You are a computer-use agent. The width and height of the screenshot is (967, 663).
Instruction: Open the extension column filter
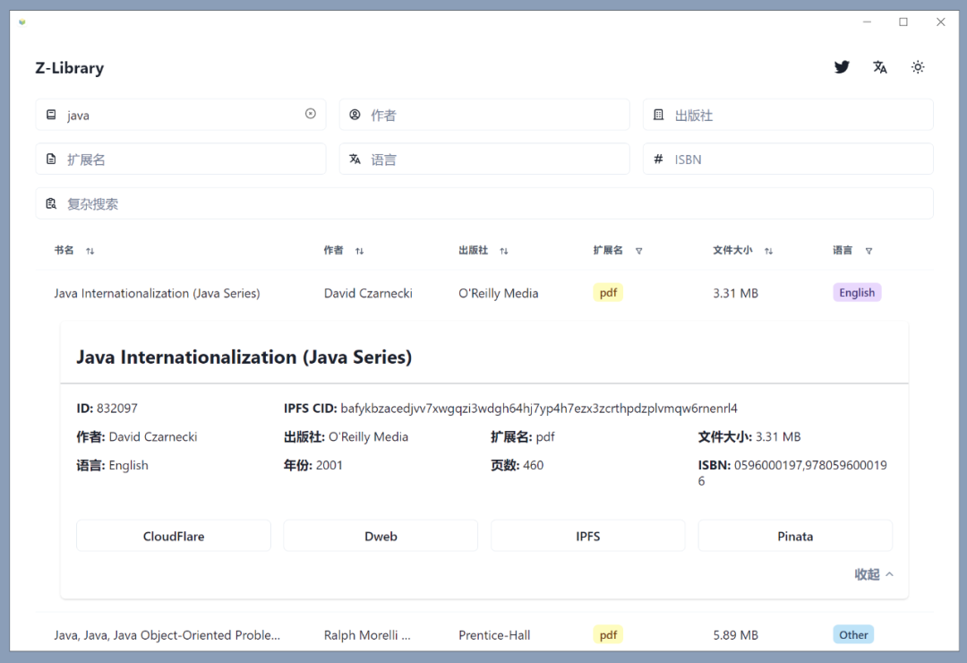point(638,251)
